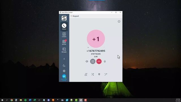Image resolution: width=181 pixels, height=102 pixels.
Task: Add a participant to the call
Action: tap(86, 74)
